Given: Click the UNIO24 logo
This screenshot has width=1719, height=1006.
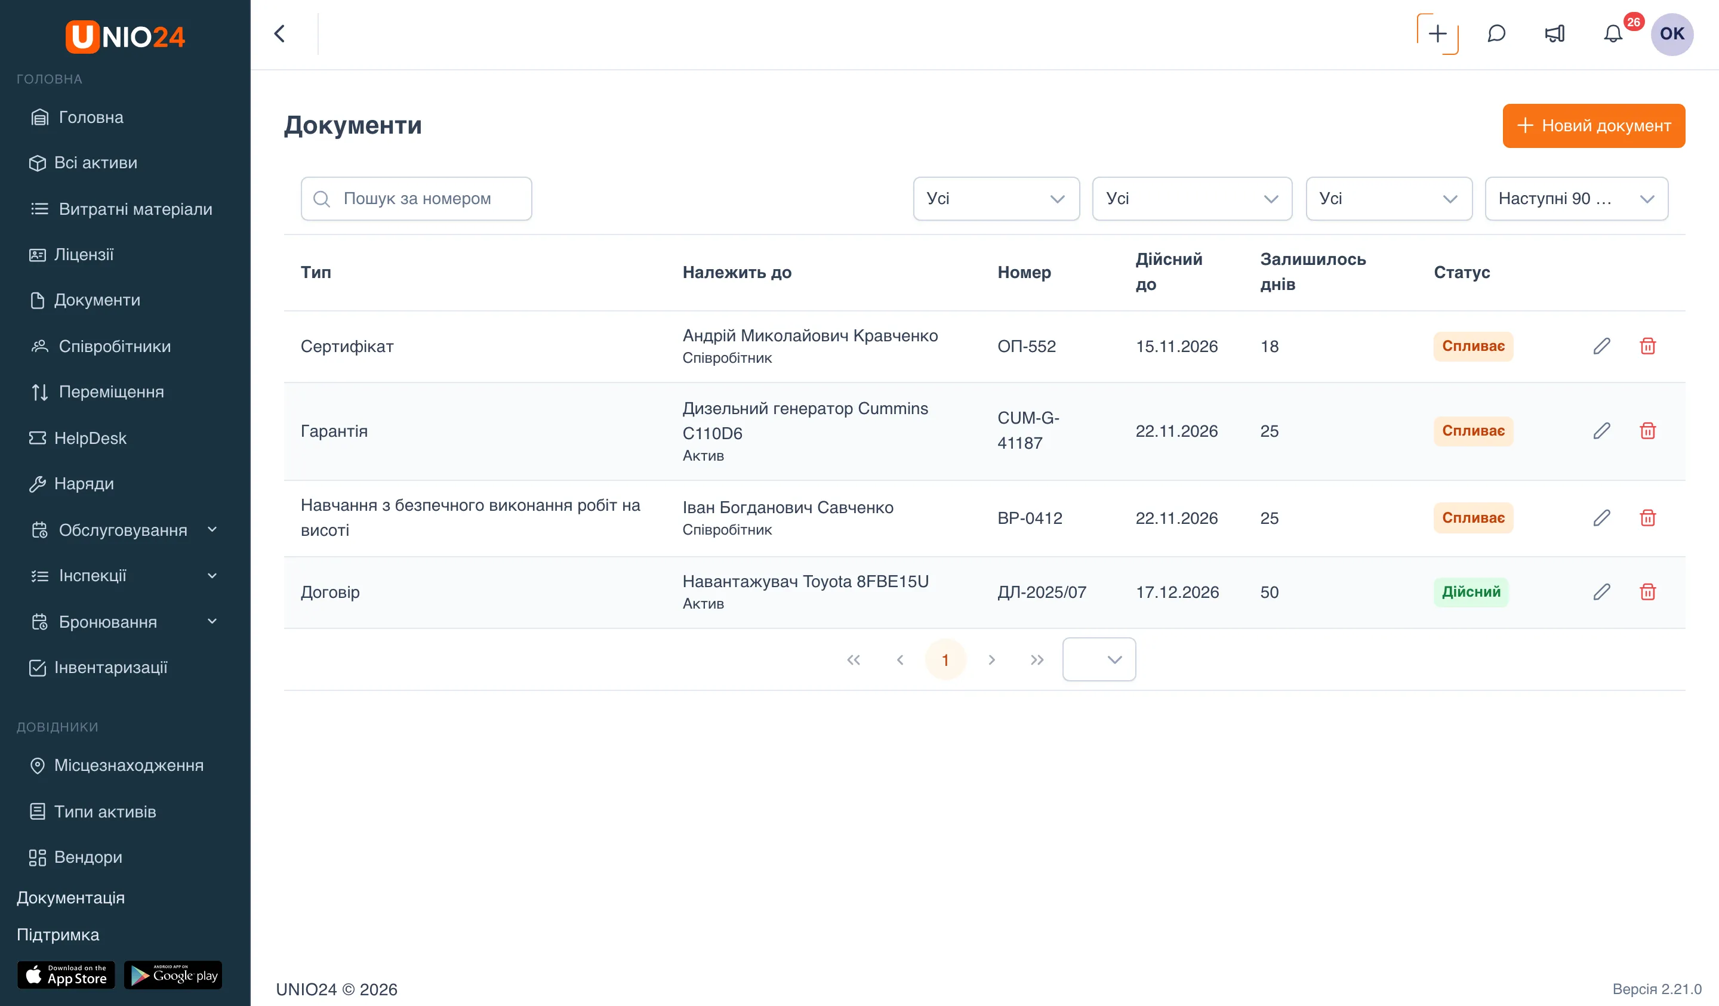Looking at the screenshot, I should point(125,36).
